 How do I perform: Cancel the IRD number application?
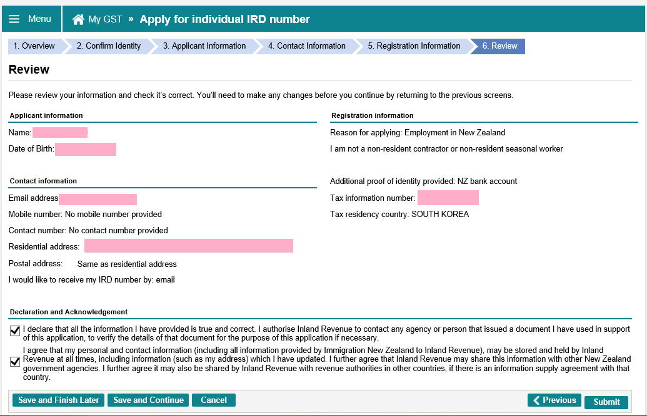click(x=214, y=400)
